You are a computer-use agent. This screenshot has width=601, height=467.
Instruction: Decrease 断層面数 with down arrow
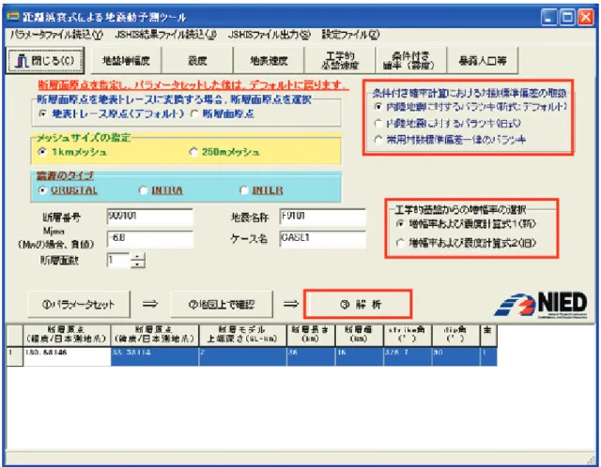138,264
